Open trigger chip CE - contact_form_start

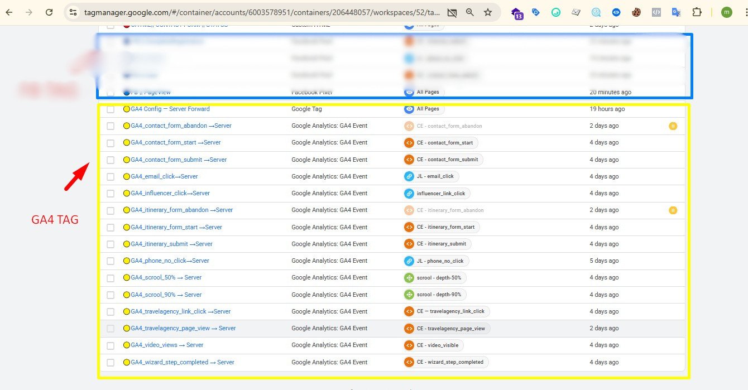(440, 143)
